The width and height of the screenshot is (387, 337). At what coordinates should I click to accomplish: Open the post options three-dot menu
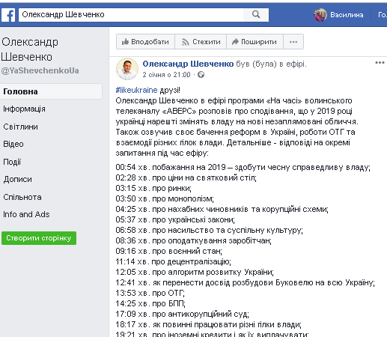(x=380, y=63)
